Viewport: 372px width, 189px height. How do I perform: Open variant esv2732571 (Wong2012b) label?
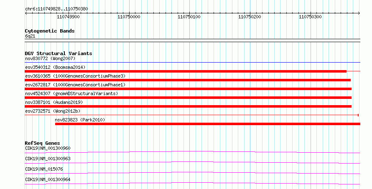tap(53, 111)
